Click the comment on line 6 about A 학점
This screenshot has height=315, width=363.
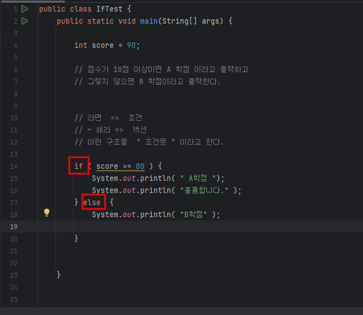click(161, 69)
